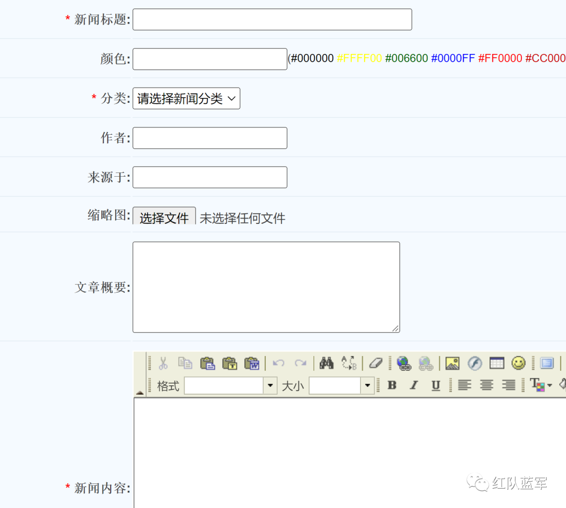The image size is (566, 508).
Task: Click the Copy icon in the editor toolbar
Action: coord(185,363)
